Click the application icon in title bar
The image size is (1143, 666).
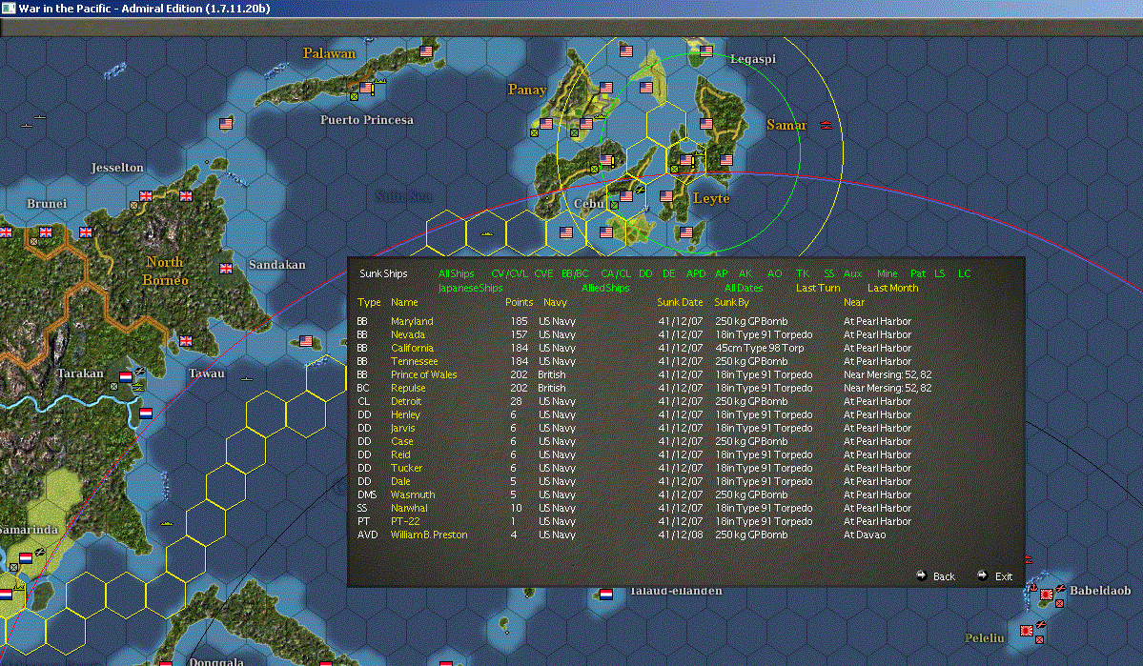point(8,8)
